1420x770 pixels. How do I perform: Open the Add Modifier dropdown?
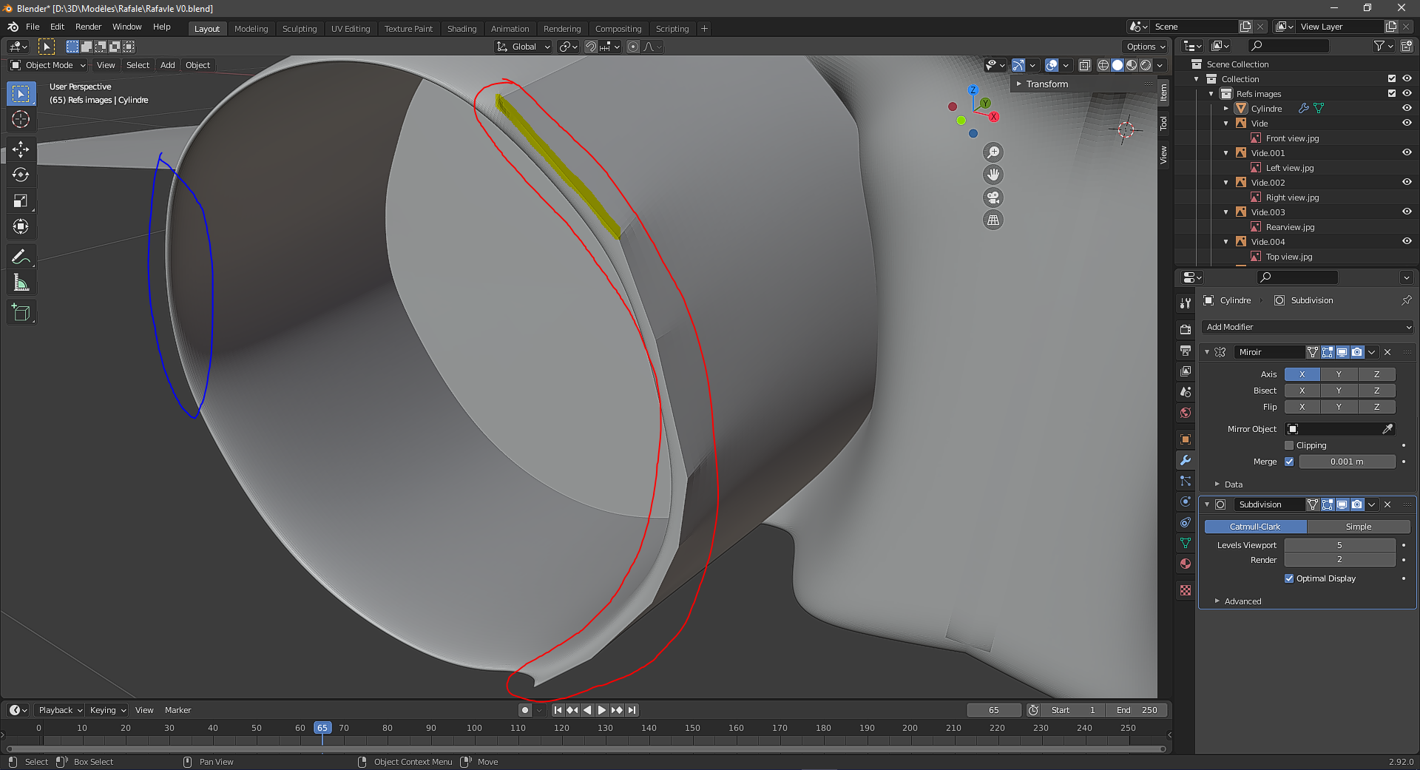[x=1308, y=327]
